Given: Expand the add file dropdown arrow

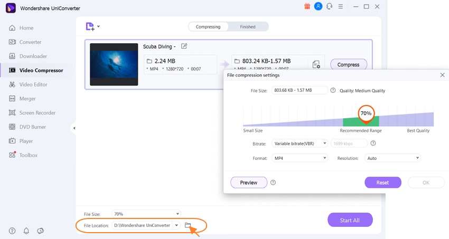Looking at the screenshot, I should tap(98, 26).
